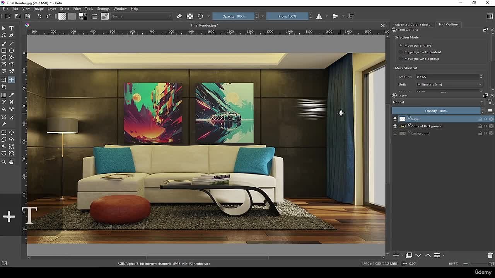The width and height of the screenshot is (495, 278).
Task: Pick a color with the Color Sampler tool
Action: coord(11,95)
